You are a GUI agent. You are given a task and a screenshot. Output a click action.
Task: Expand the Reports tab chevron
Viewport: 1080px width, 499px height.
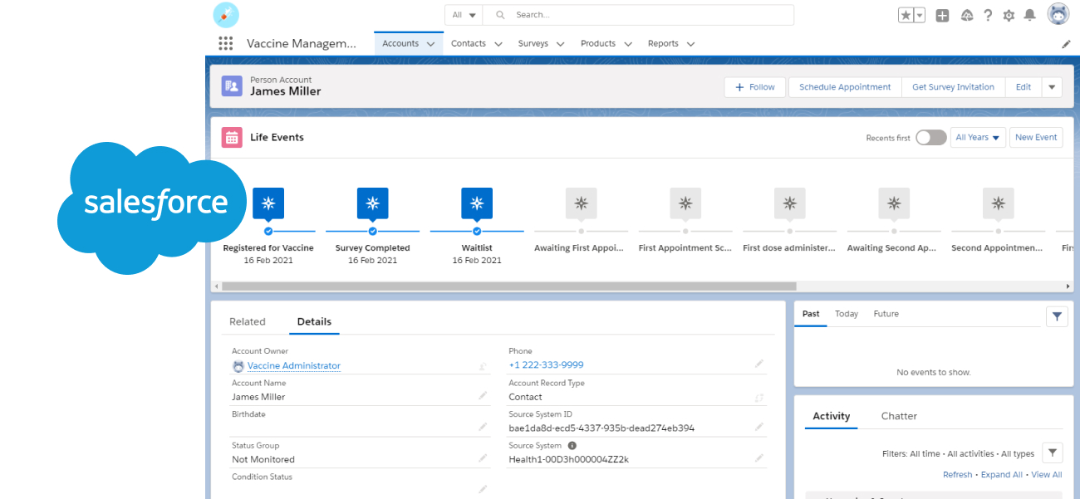pyautogui.click(x=691, y=44)
